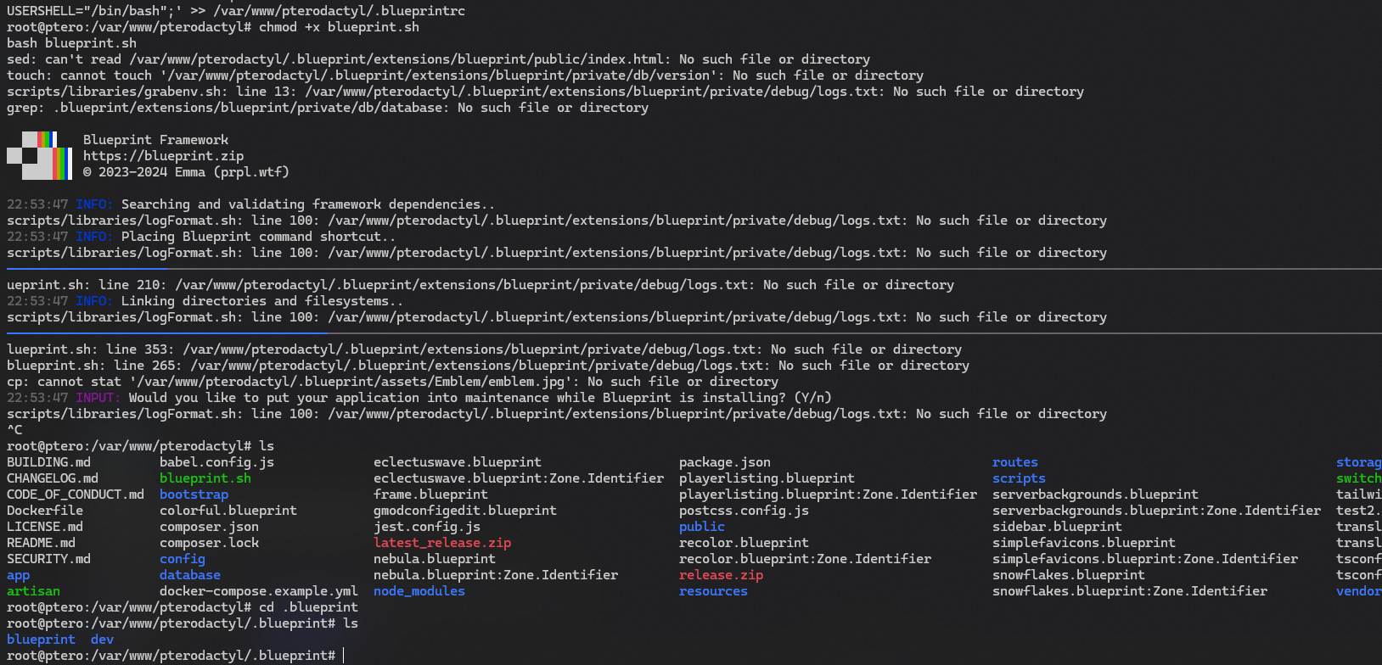
Task: Select the docker-compose.example.yml file name
Action: click(x=259, y=591)
